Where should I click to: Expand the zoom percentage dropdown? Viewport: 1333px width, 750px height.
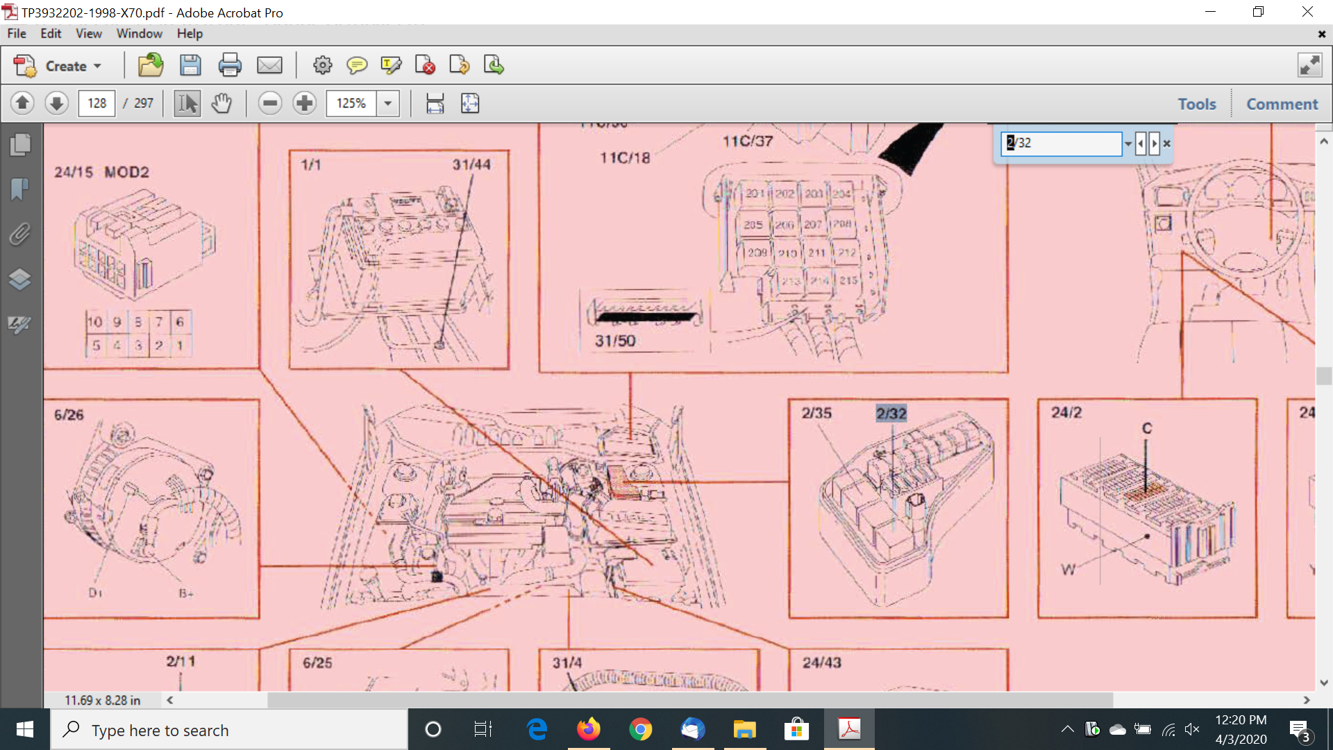click(x=388, y=103)
